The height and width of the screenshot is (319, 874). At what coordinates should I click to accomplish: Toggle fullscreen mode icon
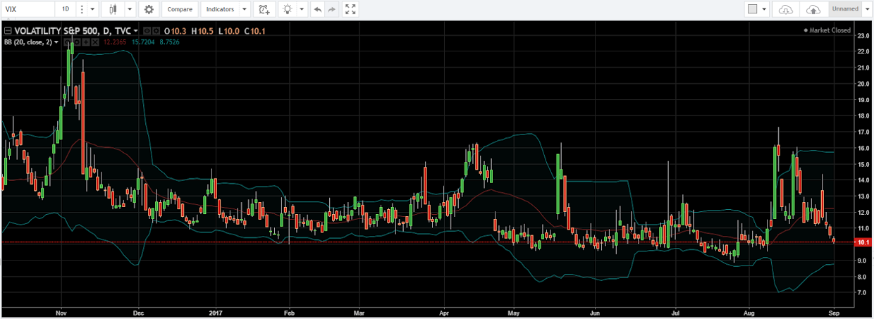(350, 9)
